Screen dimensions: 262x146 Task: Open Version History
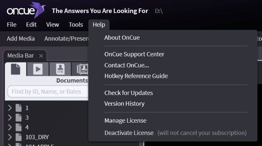tap(124, 104)
